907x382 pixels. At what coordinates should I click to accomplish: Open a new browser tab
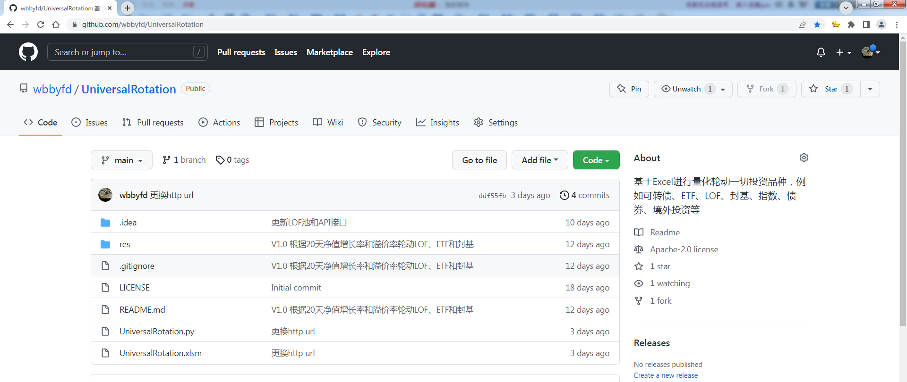pyautogui.click(x=128, y=8)
